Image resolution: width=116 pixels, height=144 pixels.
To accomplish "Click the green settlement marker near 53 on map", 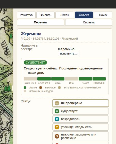I will 7,88.
